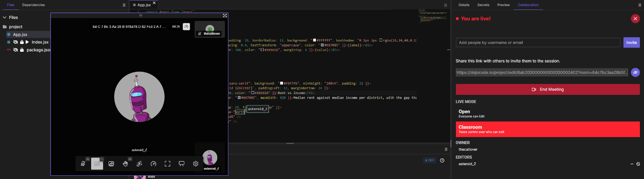
Task: Open the whiteboard presentation icon
Action: point(182,163)
